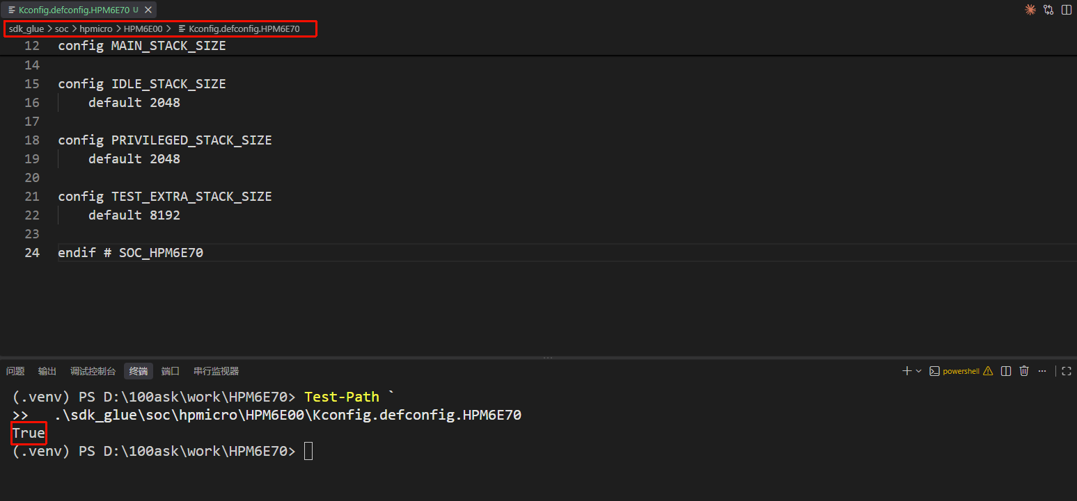Open the terminal panel more actions menu
The image size is (1077, 501).
[x=1042, y=371]
